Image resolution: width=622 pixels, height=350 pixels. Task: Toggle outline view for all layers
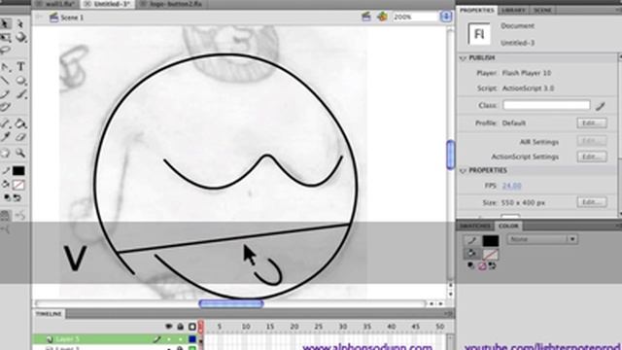[x=192, y=327]
